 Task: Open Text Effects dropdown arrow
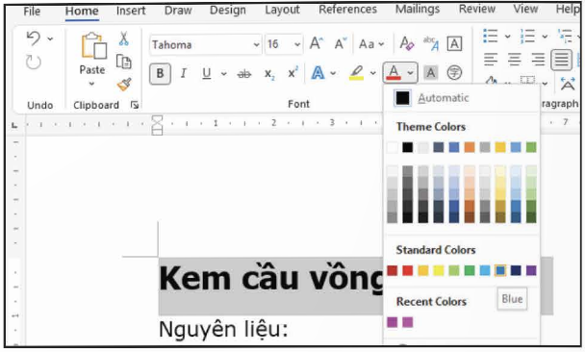click(x=333, y=73)
